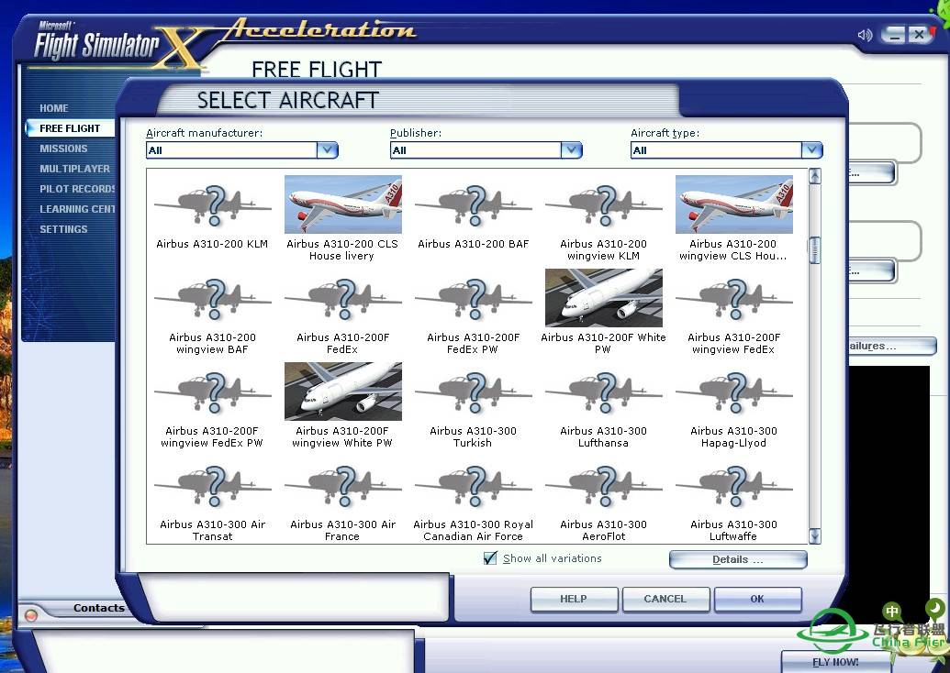Pick Airbus A310-300 Air France icon
Image resolution: width=950 pixels, height=673 pixels.
click(x=342, y=485)
